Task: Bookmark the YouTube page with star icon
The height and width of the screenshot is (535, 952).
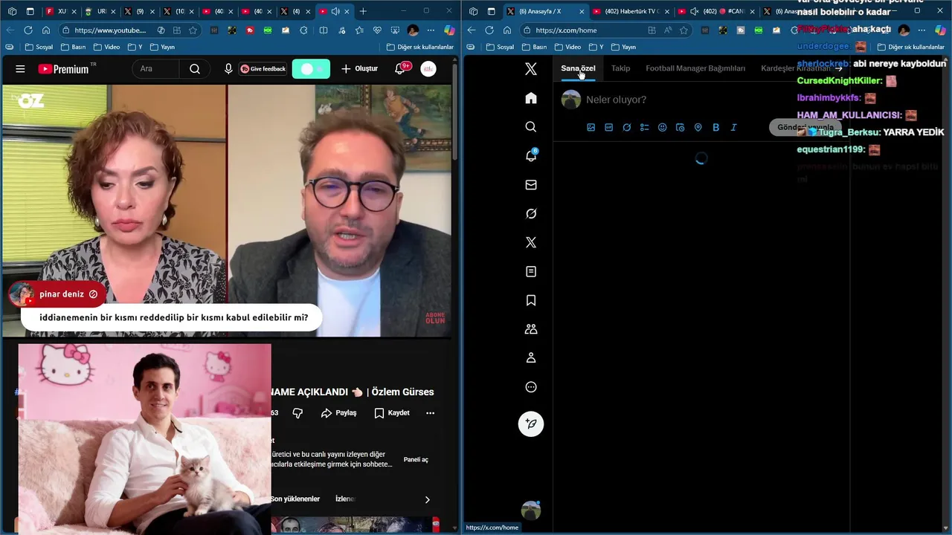Action: point(193,30)
